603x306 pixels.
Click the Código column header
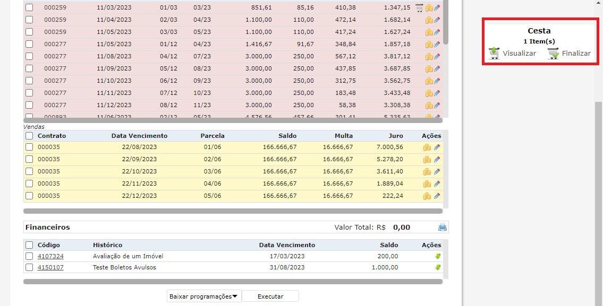coord(48,245)
